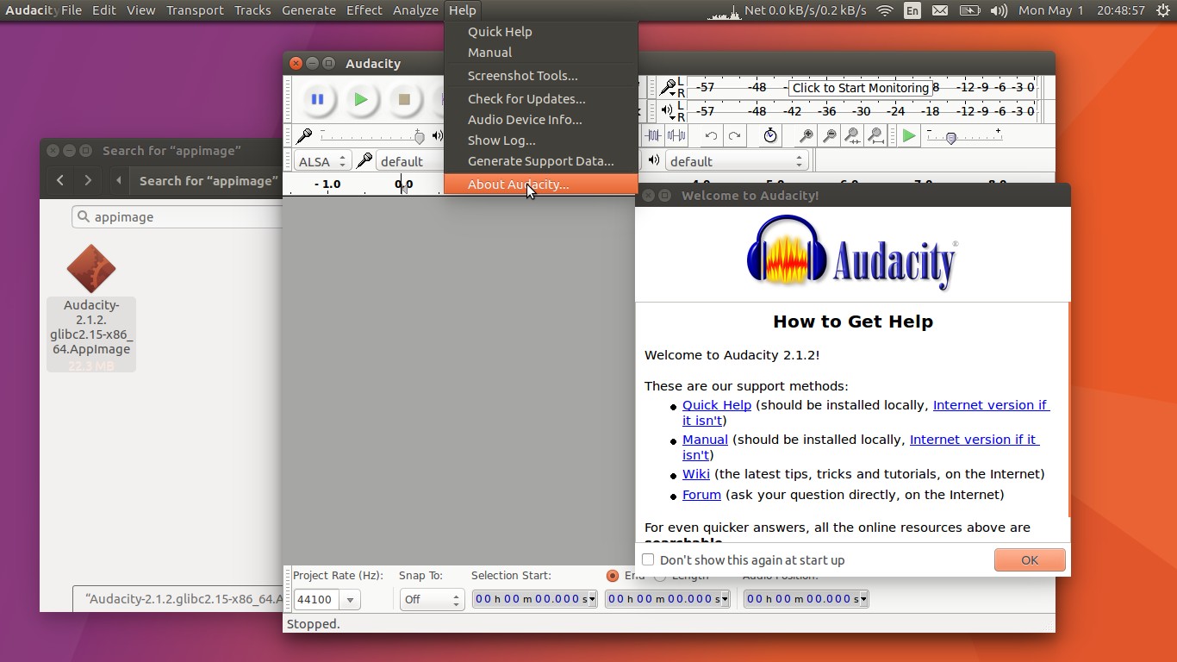Pause playback with the blue Pause button

[x=317, y=100]
